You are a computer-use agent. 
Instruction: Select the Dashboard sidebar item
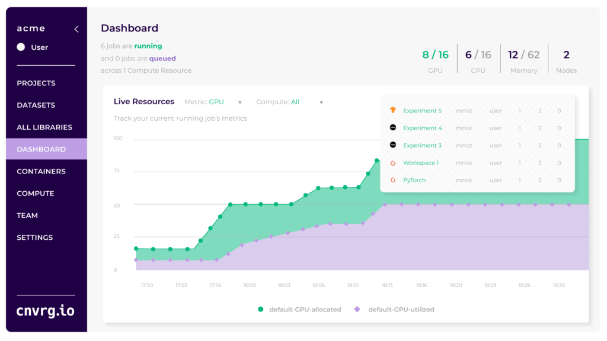46,149
